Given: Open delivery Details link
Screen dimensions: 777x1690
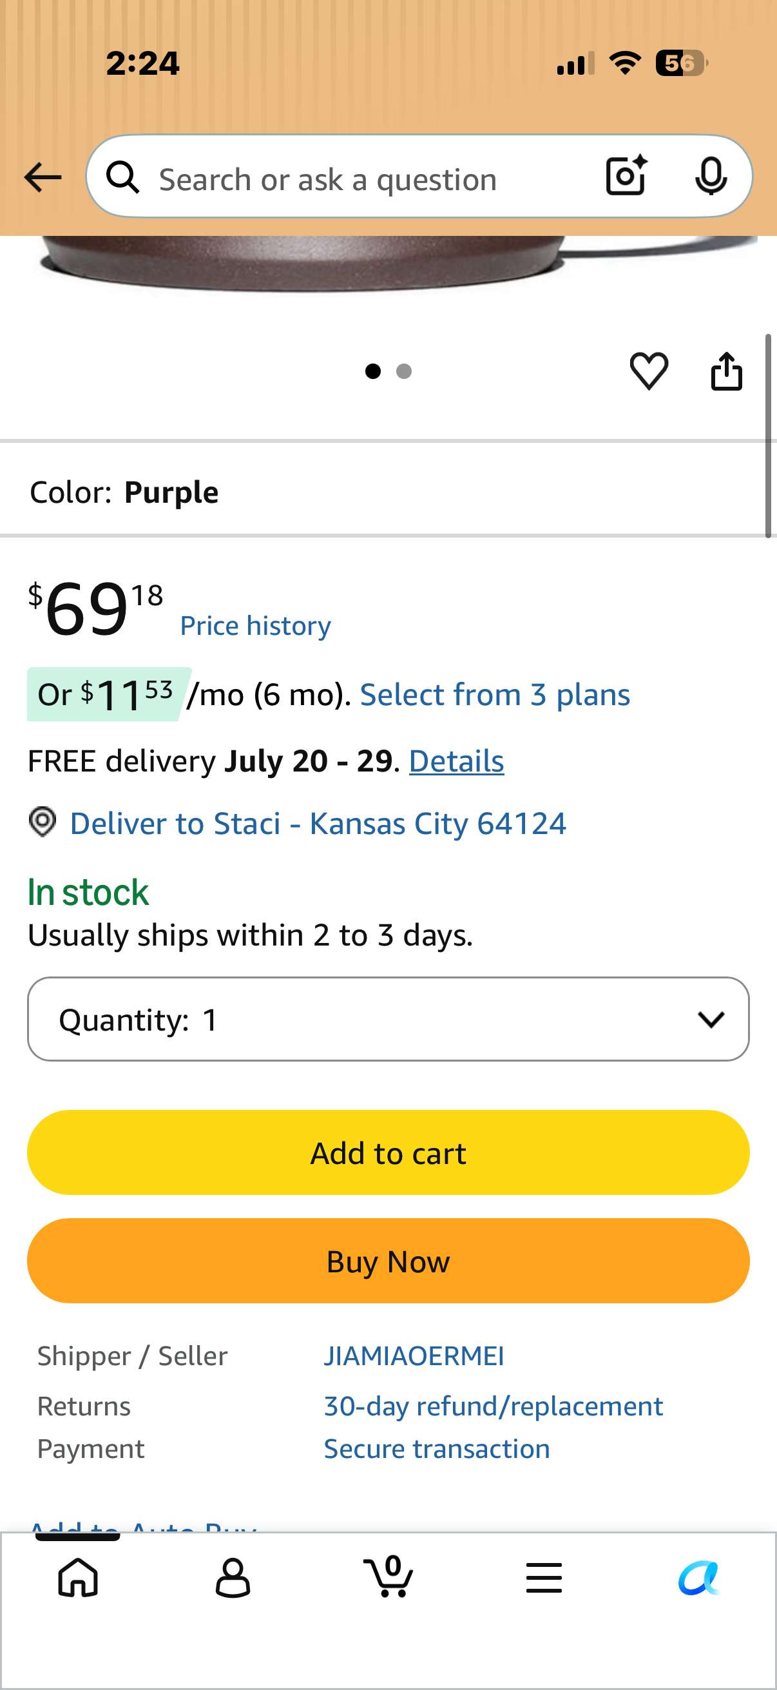Looking at the screenshot, I should (x=456, y=761).
